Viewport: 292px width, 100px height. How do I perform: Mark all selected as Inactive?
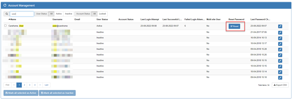pos(57,93)
